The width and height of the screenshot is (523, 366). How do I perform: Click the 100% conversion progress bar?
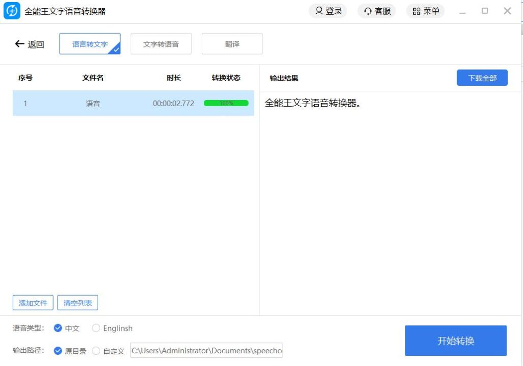(x=225, y=103)
